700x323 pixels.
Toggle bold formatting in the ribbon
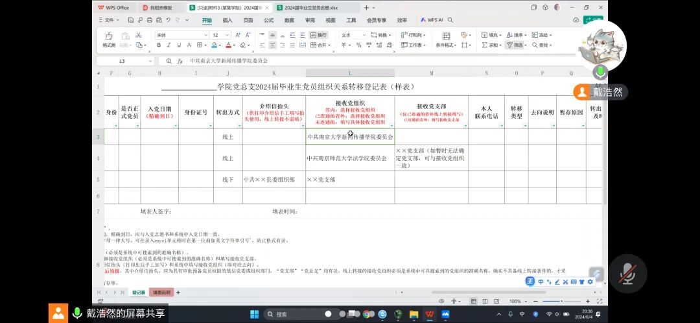(x=159, y=45)
